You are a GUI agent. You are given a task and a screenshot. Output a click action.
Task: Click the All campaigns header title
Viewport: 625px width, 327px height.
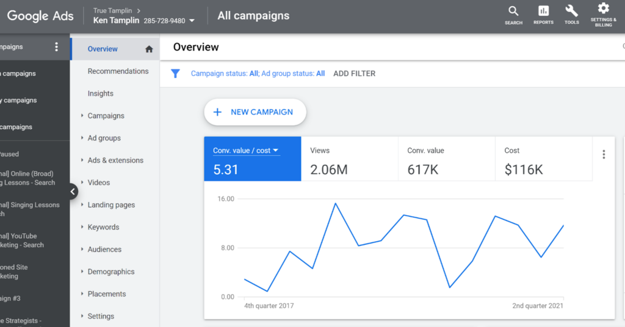click(x=253, y=16)
